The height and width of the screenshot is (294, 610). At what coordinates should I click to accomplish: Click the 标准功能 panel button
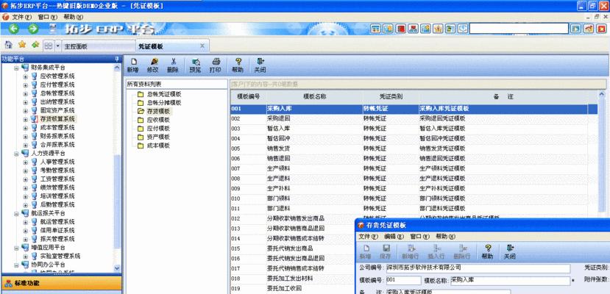[x=62, y=283]
